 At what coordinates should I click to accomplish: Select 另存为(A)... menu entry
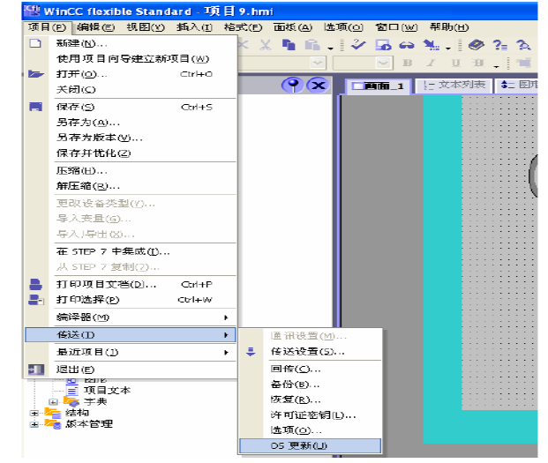(131, 123)
